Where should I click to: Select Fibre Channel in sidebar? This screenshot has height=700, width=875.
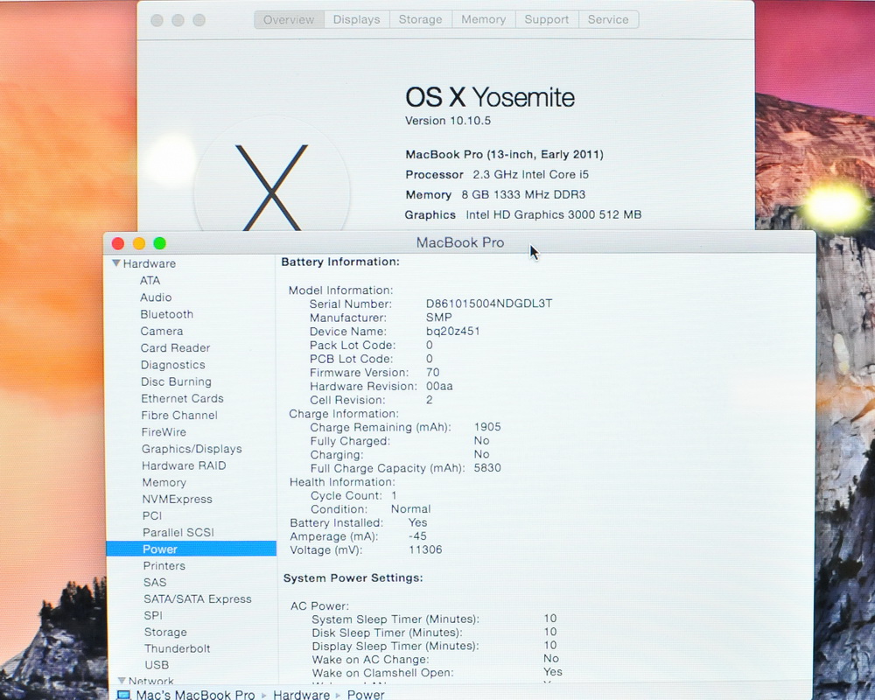[179, 416]
